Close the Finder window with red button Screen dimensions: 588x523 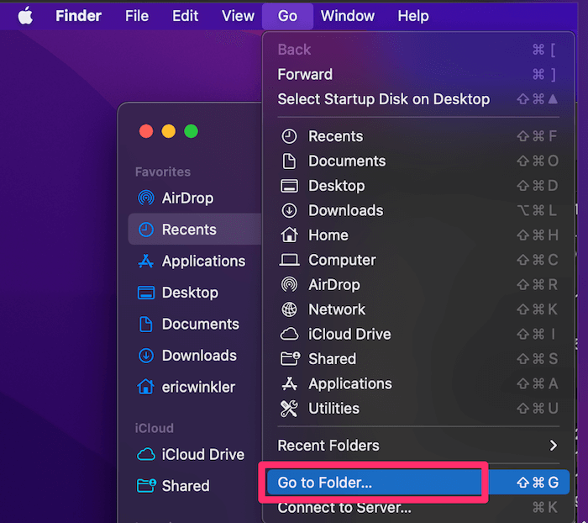point(146,131)
